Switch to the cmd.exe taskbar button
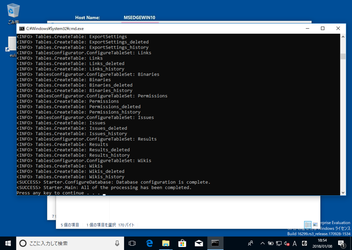 click(x=215, y=243)
